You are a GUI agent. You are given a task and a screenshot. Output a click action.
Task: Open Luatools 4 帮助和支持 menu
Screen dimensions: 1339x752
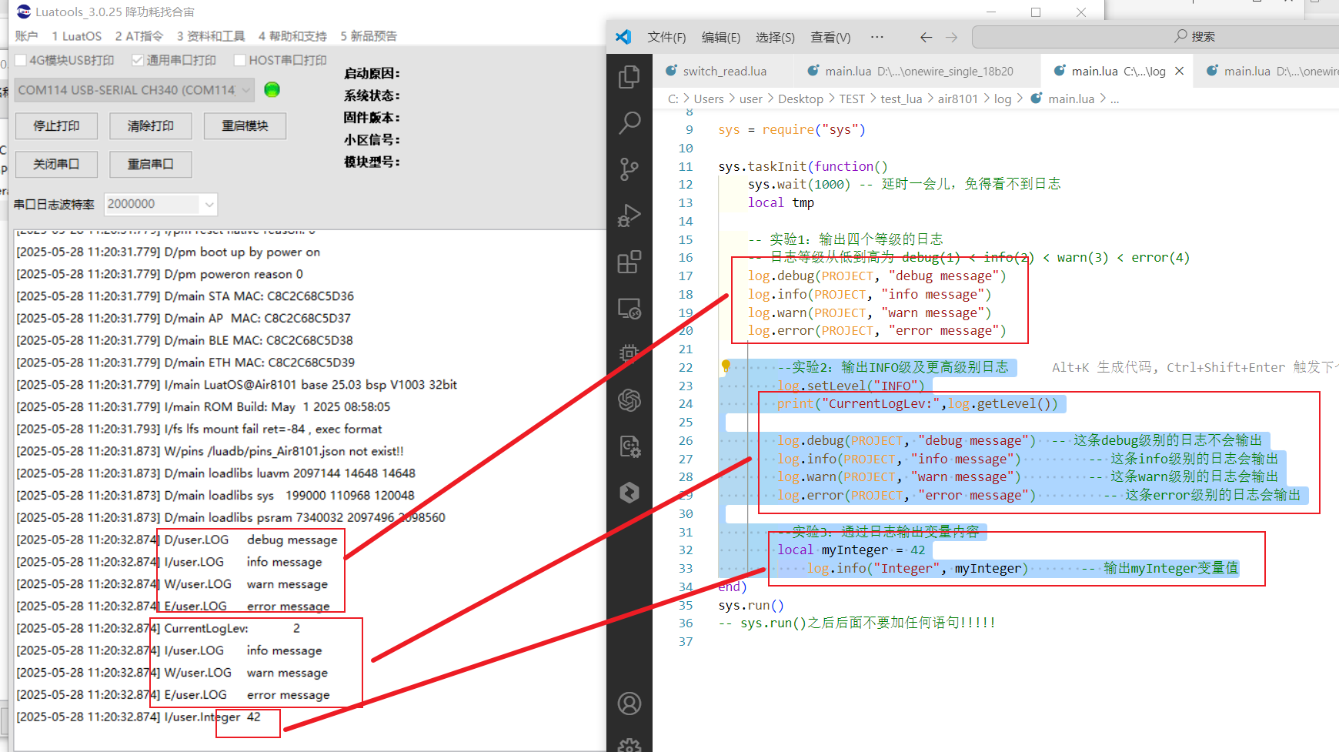point(292,36)
